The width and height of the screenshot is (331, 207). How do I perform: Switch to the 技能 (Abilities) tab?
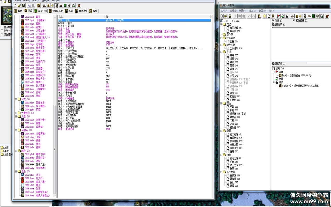pos(69,11)
